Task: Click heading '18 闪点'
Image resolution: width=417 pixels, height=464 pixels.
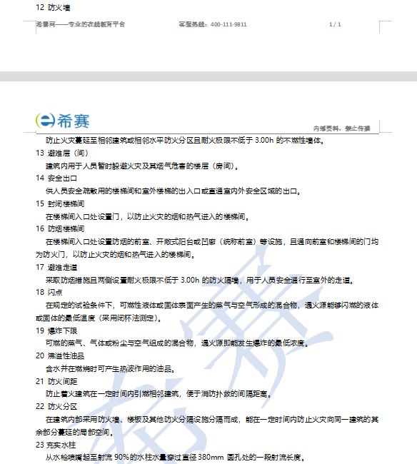Action: click(49, 293)
